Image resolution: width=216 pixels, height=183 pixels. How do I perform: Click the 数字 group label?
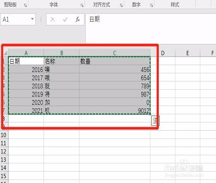(x=136, y=5)
